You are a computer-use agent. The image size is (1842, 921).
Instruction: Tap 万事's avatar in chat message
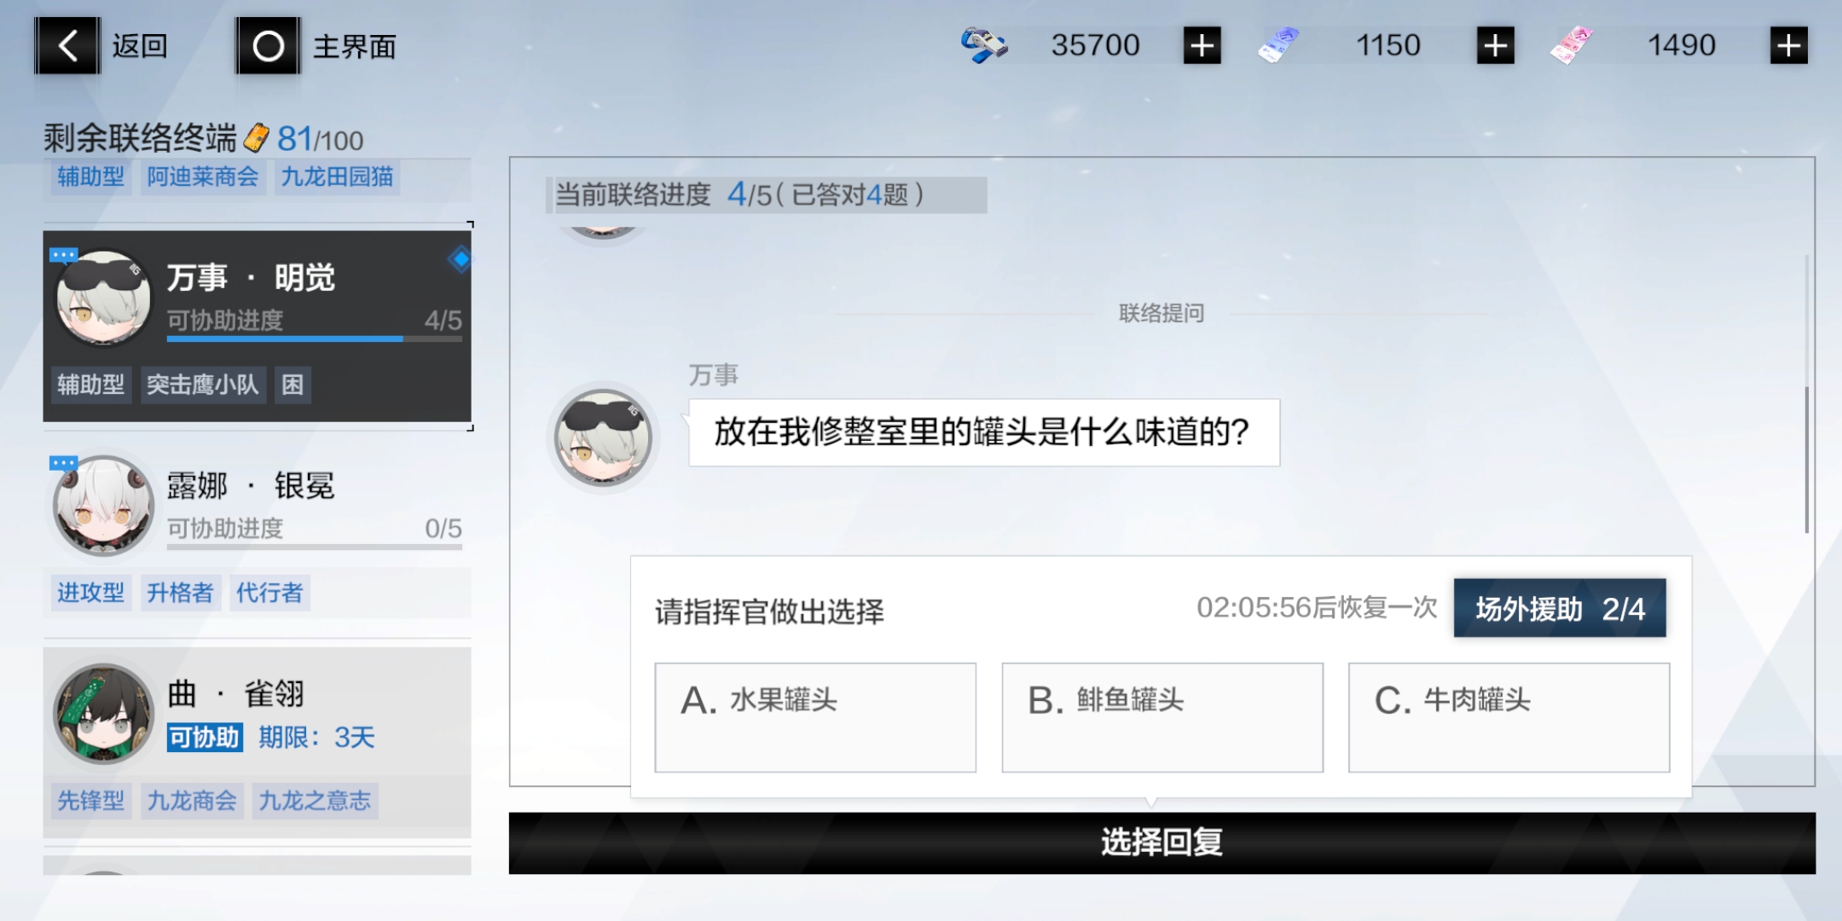(603, 438)
